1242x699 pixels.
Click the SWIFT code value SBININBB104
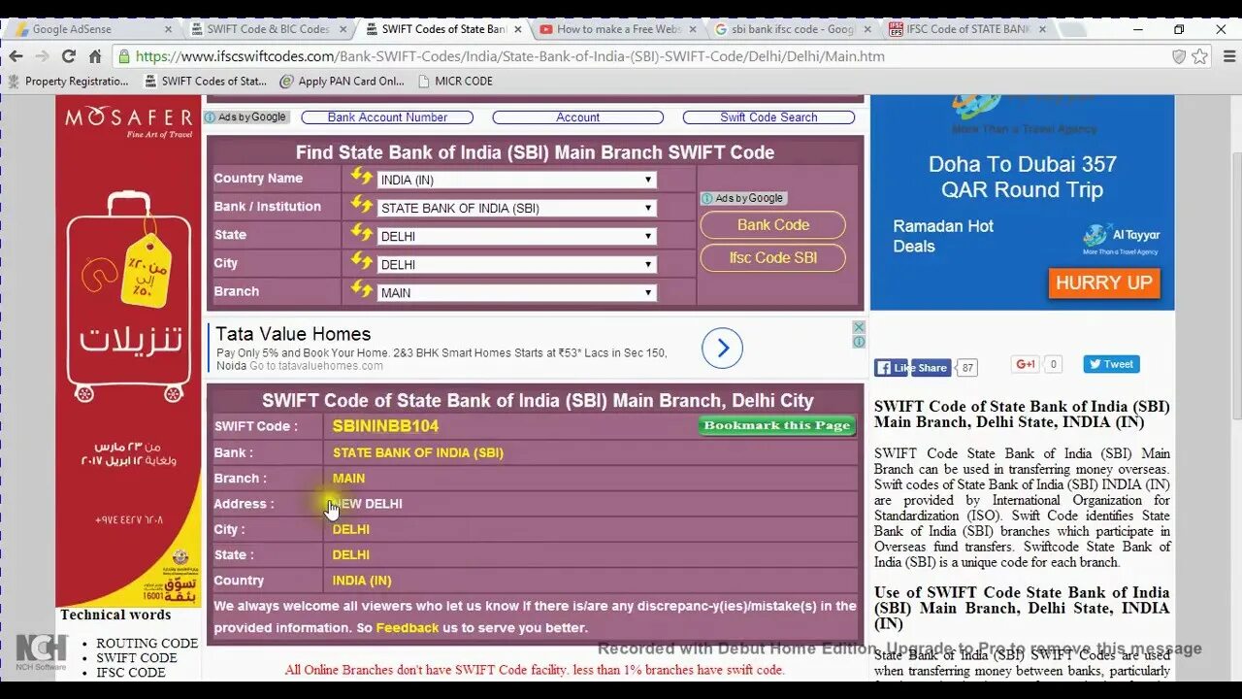(385, 426)
